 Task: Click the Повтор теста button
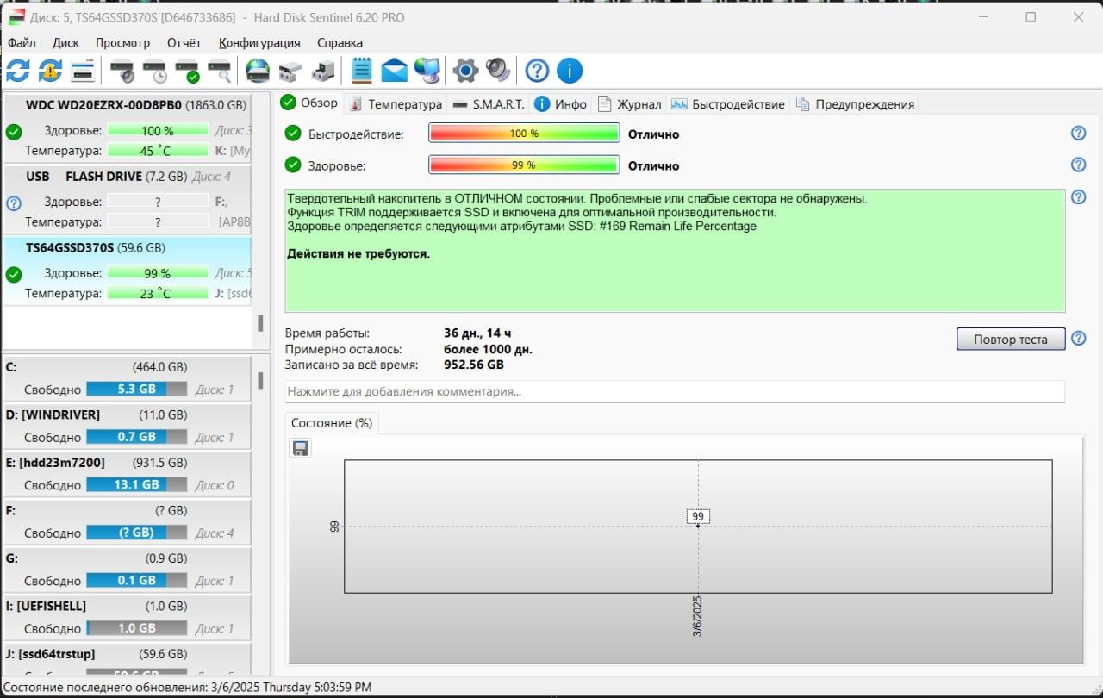click(x=1011, y=339)
